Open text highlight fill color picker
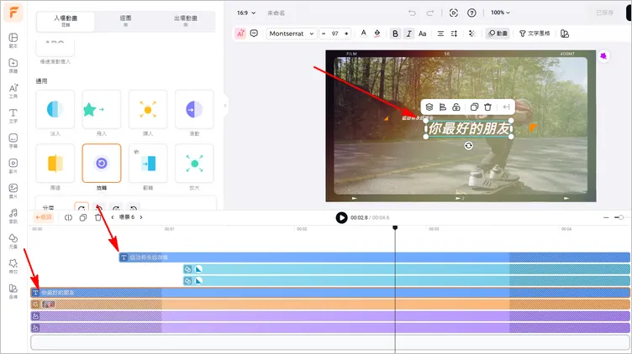 click(377, 34)
